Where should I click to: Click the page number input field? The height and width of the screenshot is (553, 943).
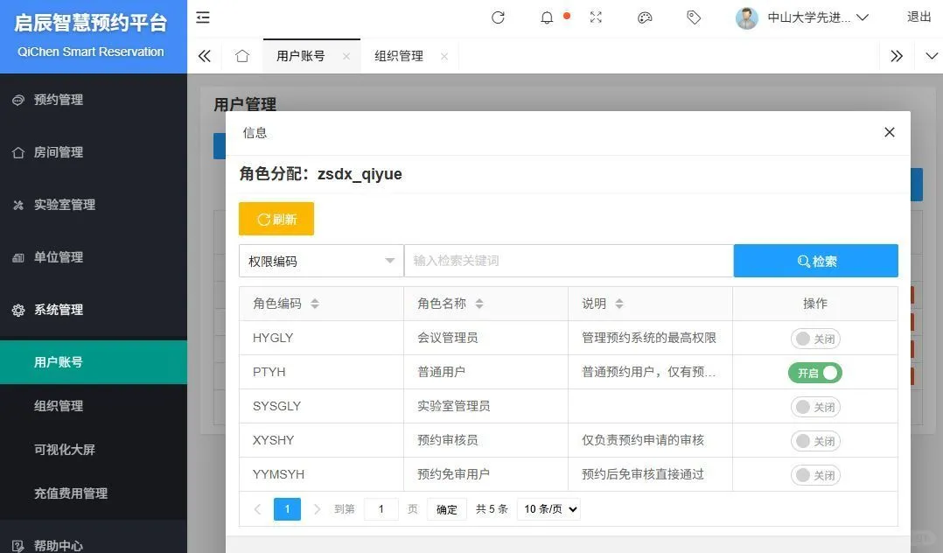coord(381,508)
